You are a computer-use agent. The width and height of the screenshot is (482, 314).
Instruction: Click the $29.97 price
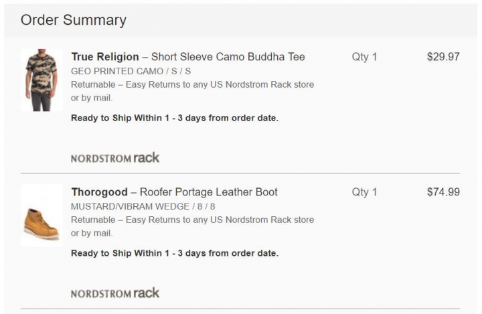(443, 57)
